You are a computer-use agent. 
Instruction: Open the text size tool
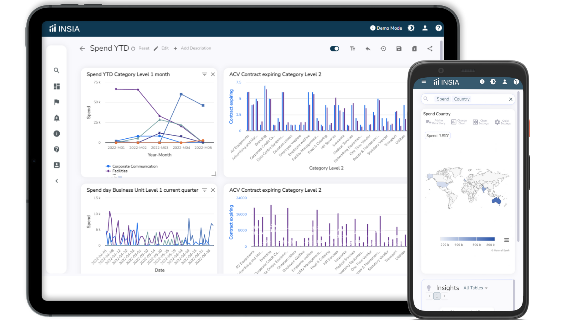(x=353, y=49)
